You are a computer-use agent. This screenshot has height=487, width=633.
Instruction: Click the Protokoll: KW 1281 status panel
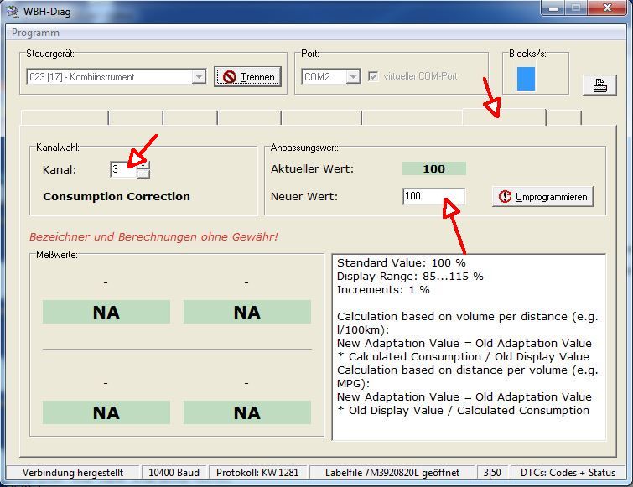(257, 473)
